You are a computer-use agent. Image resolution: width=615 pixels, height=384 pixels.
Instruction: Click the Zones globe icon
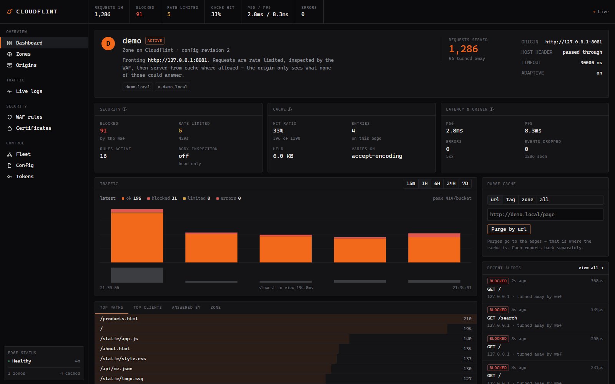[10, 54]
